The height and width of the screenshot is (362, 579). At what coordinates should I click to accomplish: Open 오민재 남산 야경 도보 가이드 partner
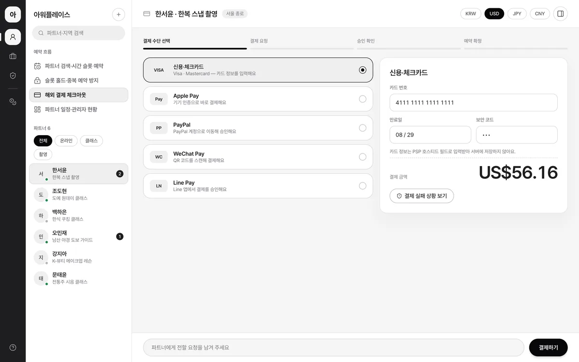coord(79,237)
